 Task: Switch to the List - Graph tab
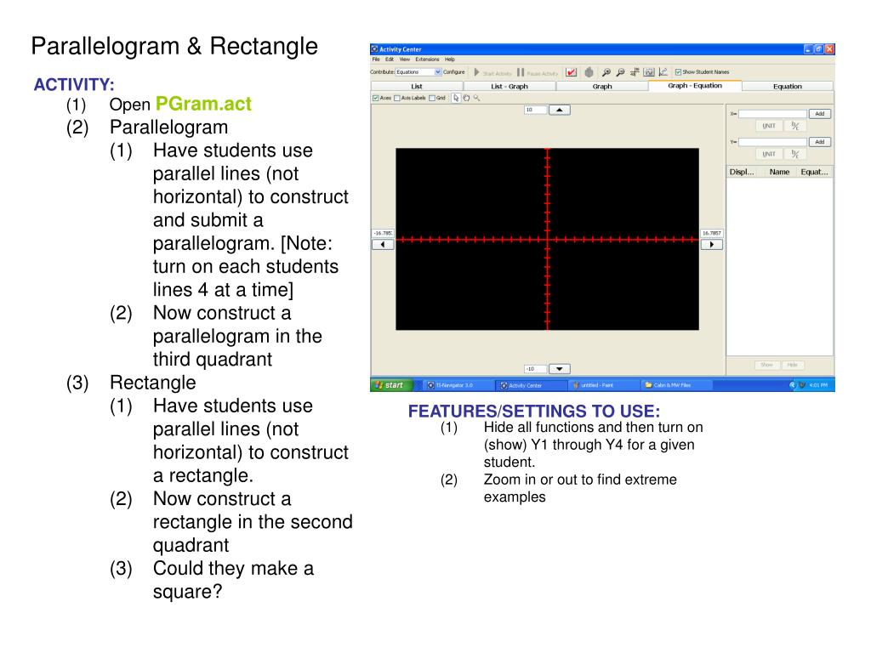pyautogui.click(x=510, y=86)
